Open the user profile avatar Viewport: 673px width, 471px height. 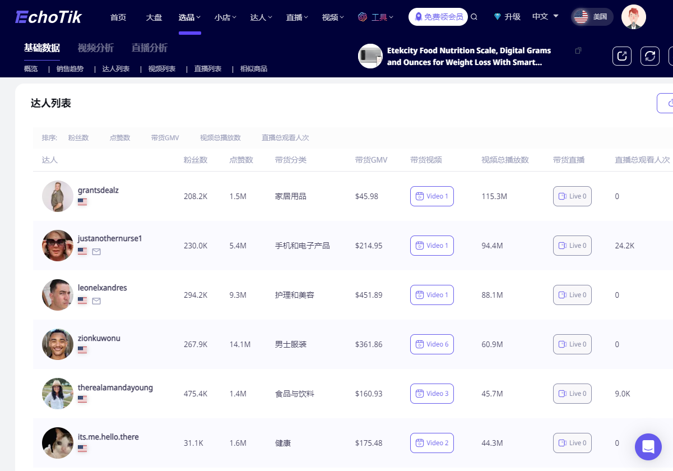coord(634,17)
